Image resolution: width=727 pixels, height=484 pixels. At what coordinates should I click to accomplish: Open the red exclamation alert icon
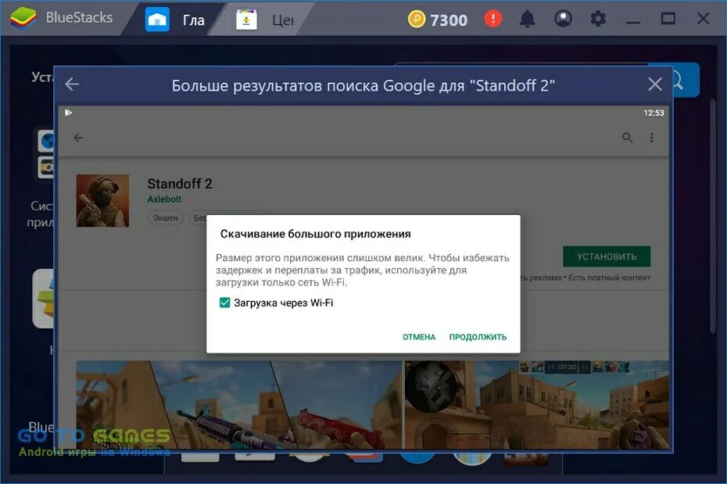coord(492,19)
